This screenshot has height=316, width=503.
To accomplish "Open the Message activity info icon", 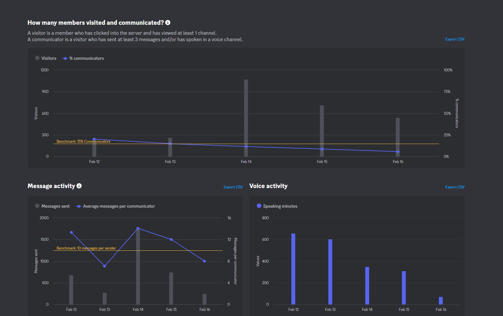I will [x=79, y=186].
